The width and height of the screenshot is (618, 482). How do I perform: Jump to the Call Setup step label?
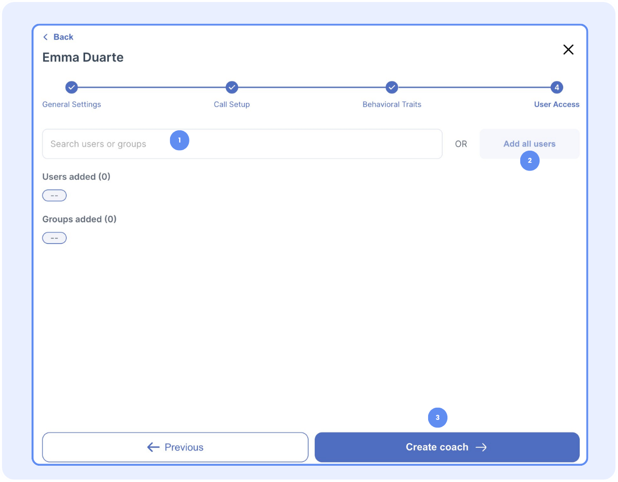[232, 104]
